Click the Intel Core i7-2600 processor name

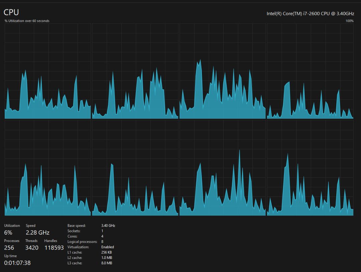[x=310, y=13]
